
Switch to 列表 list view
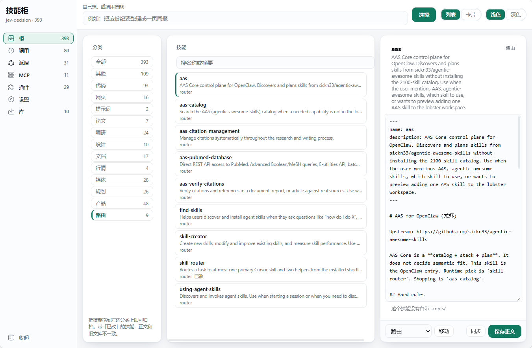coord(451,15)
